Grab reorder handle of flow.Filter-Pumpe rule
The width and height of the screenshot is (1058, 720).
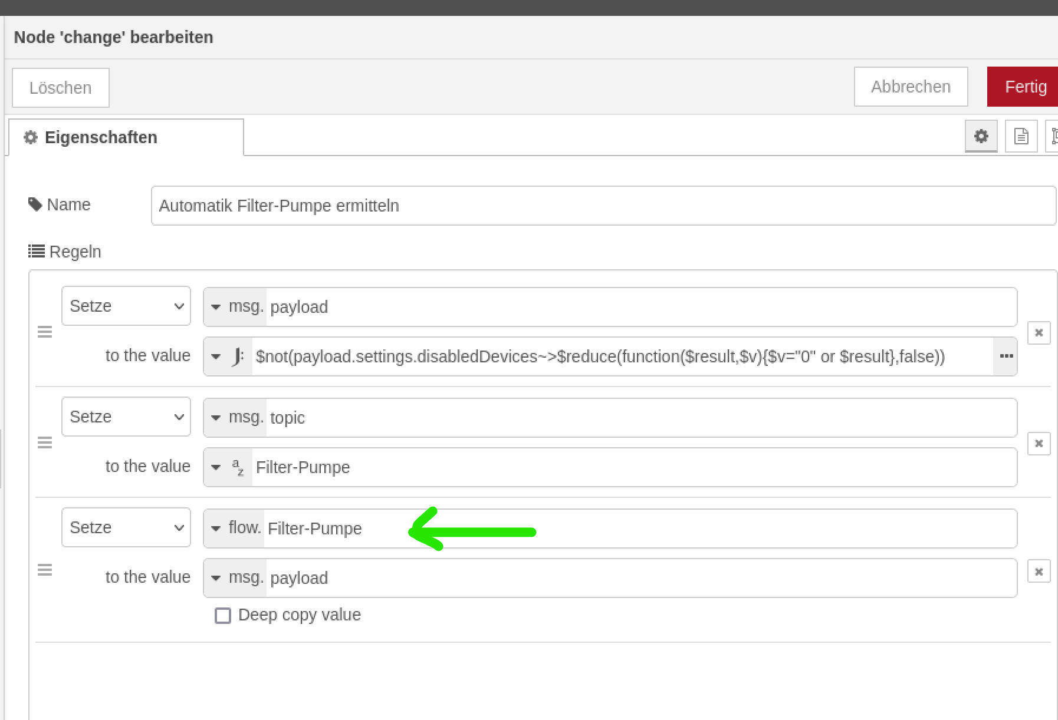[45, 570]
